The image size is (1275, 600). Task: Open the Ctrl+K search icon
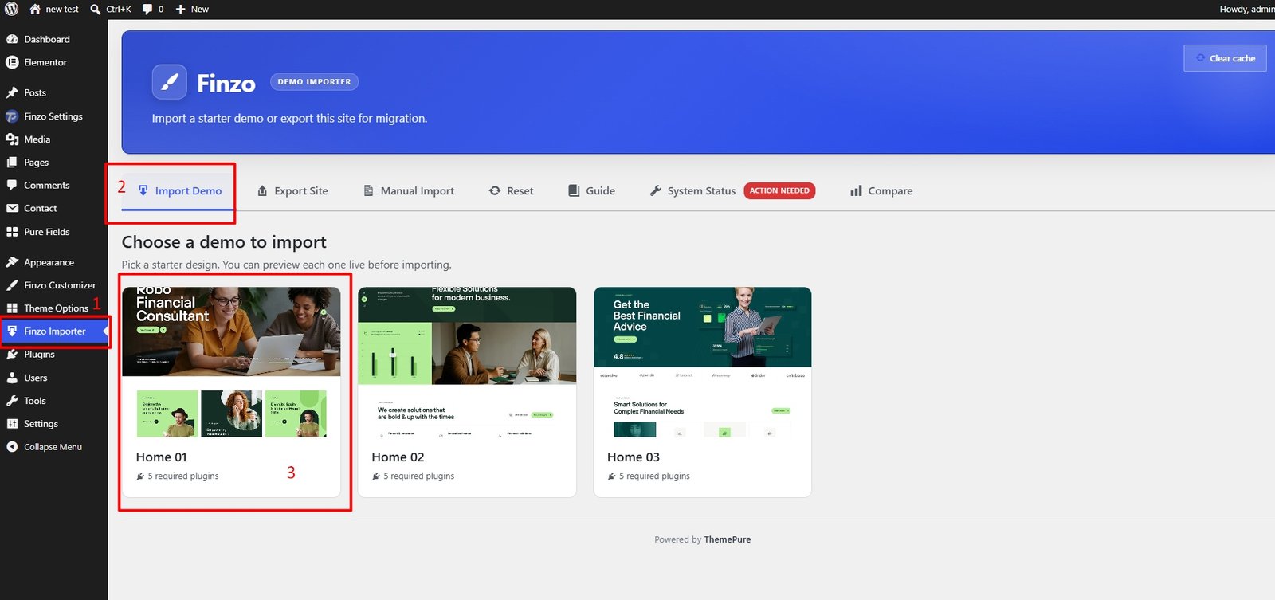(x=96, y=10)
